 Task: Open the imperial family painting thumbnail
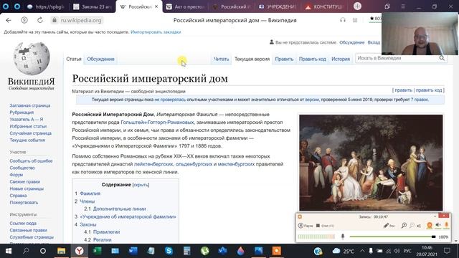tap(371, 163)
